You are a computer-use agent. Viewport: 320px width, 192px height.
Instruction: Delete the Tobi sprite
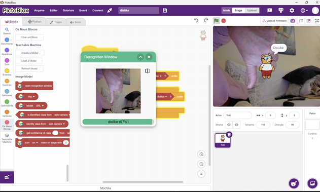[229, 135]
